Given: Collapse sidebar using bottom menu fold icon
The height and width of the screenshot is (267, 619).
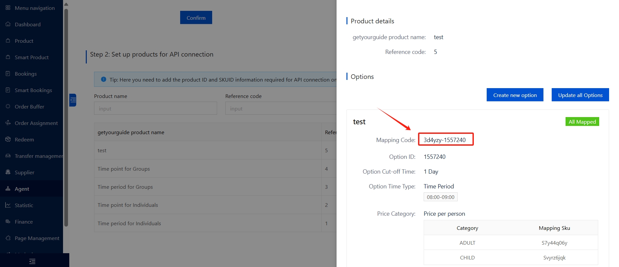Looking at the screenshot, I should pos(32,261).
